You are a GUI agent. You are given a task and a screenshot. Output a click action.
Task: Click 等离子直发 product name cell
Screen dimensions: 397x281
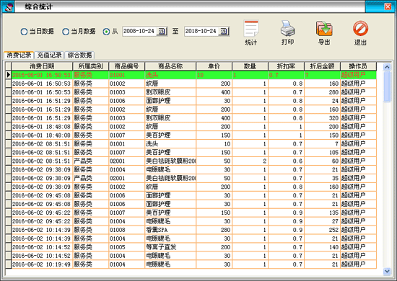tap(170, 247)
